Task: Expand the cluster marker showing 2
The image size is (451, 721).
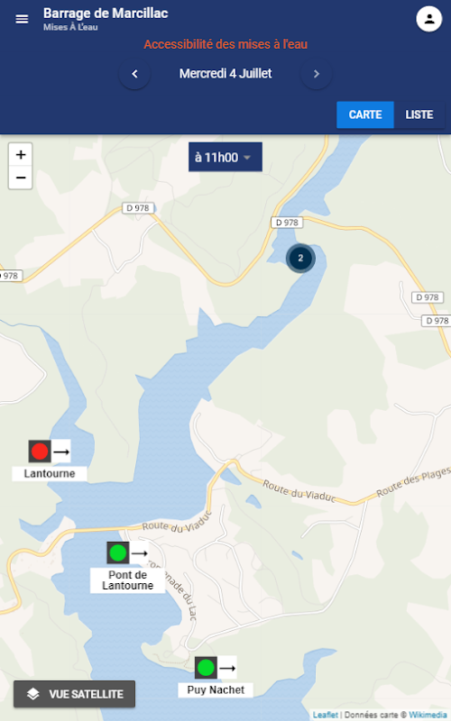Action: pyautogui.click(x=300, y=258)
